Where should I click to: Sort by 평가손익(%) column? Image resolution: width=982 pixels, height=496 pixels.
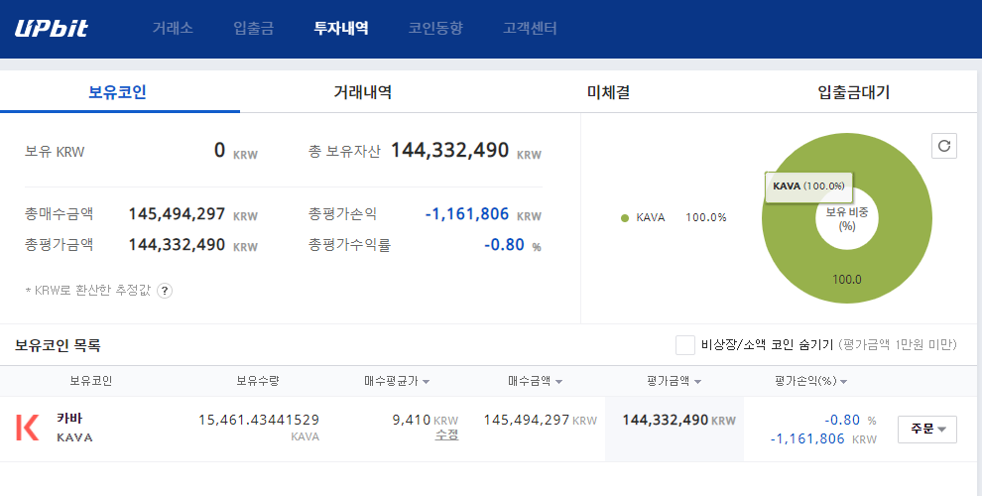tap(810, 381)
